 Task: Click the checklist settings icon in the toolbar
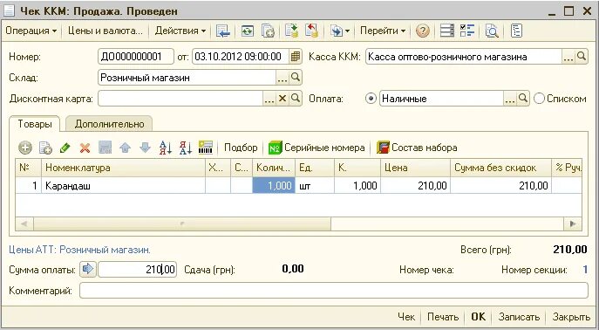[x=466, y=31]
